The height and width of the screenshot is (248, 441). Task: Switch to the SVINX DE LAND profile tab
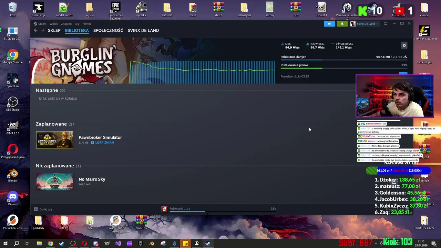(x=143, y=30)
